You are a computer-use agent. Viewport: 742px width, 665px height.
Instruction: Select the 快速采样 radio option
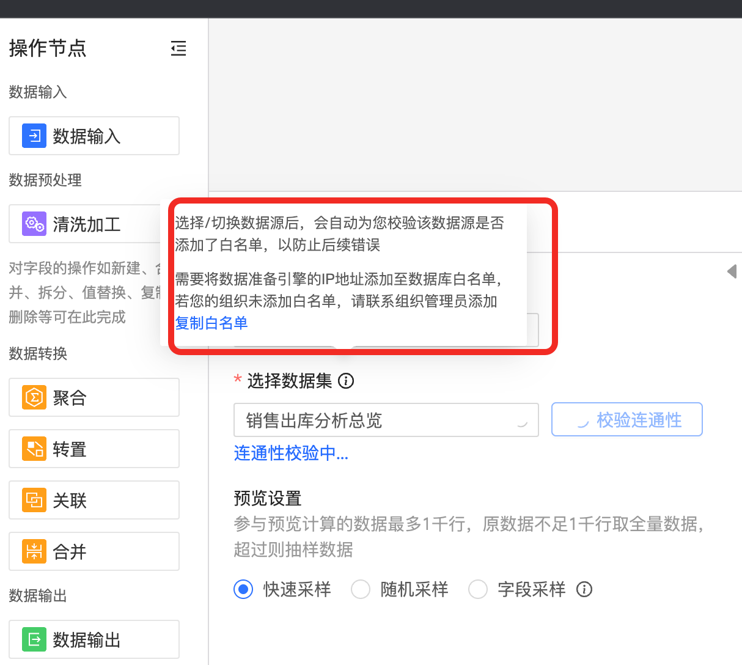pyautogui.click(x=243, y=590)
